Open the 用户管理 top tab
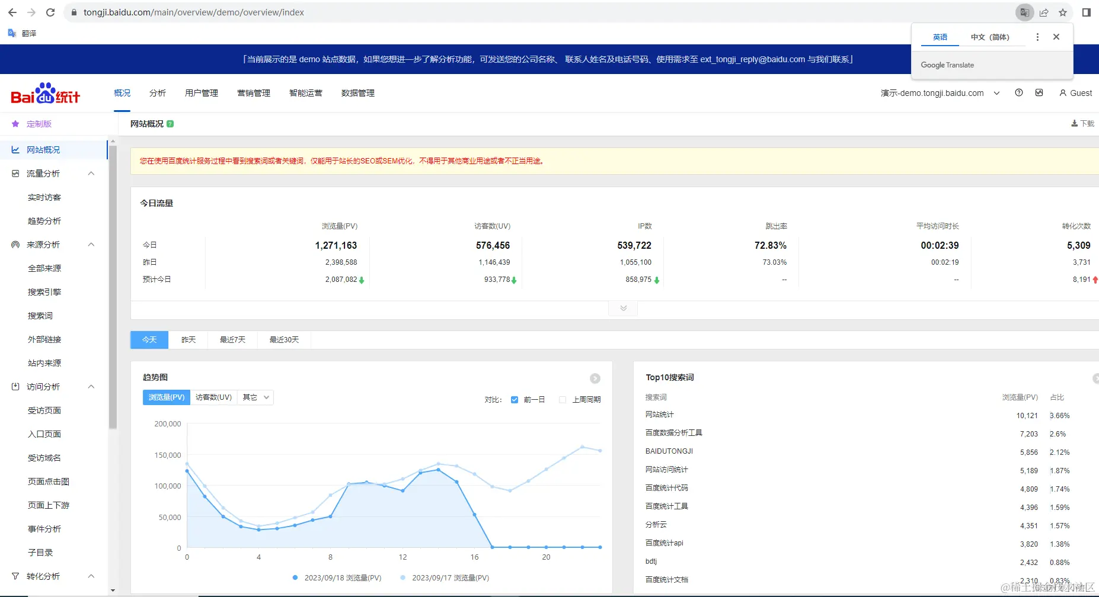Image resolution: width=1099 pixels, height=597 pixels. [x=202, y=93]
